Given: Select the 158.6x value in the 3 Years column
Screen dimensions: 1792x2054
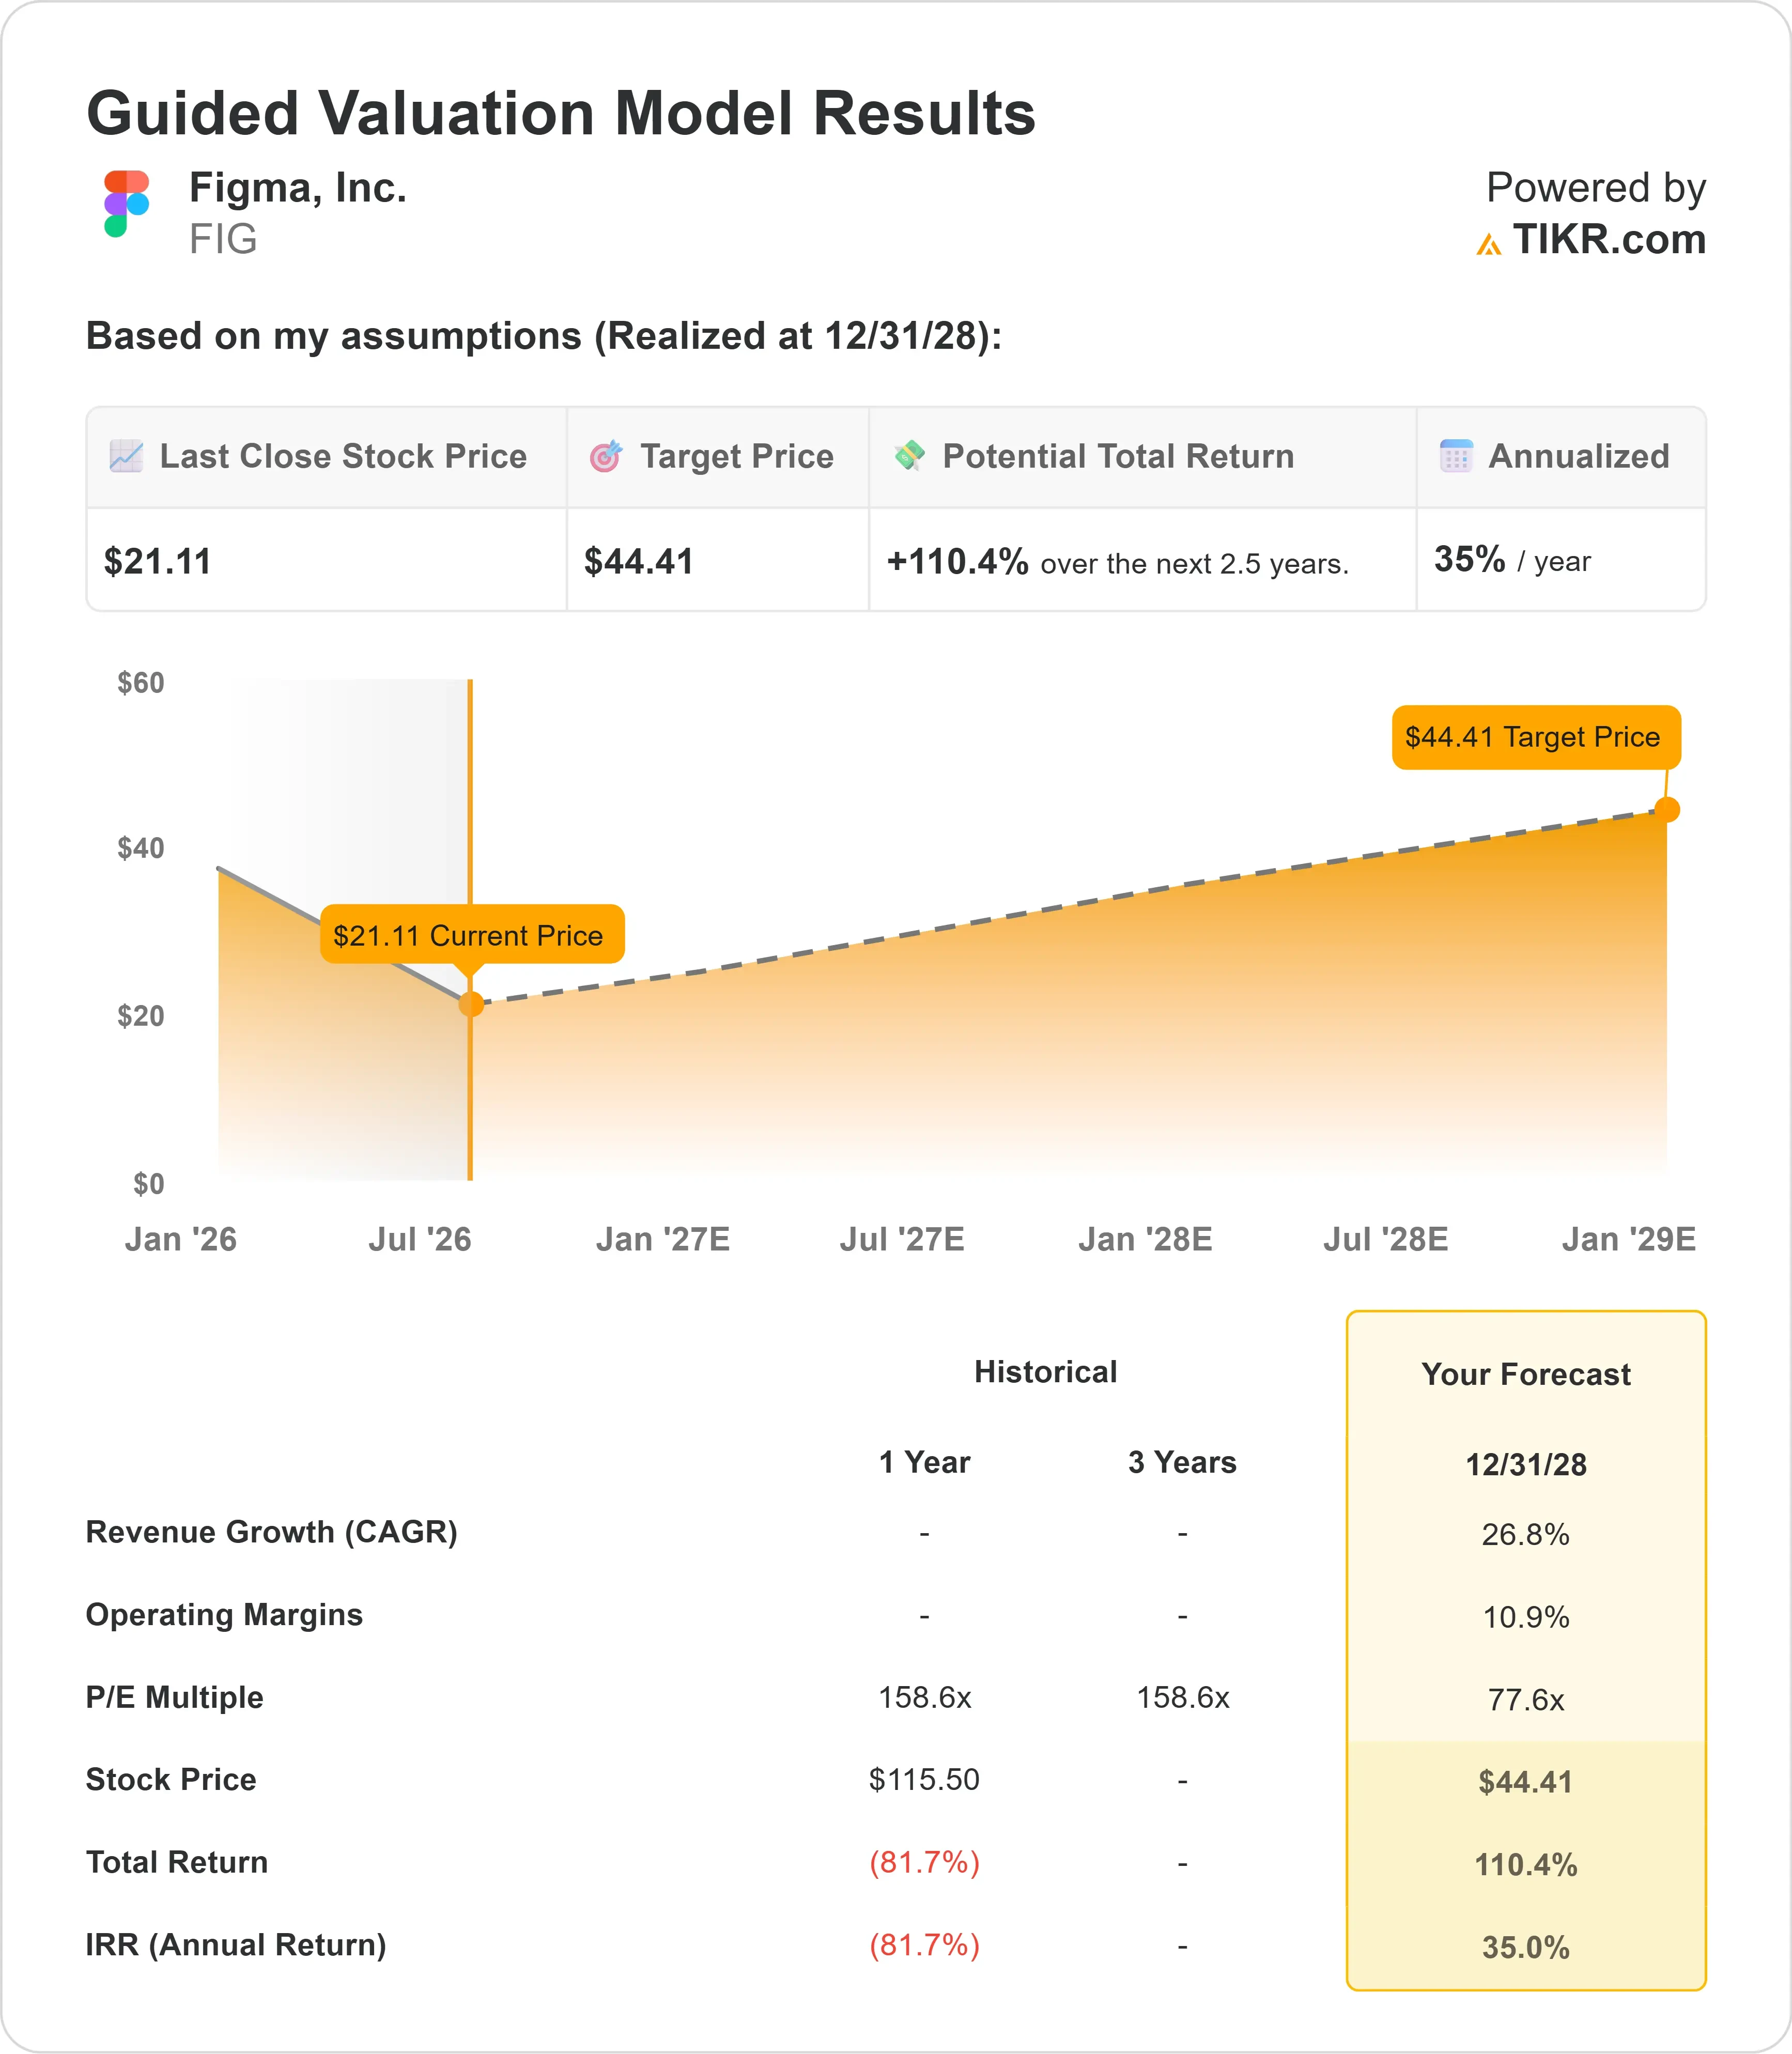Looking at the screenshot, I should 1183,1697.
